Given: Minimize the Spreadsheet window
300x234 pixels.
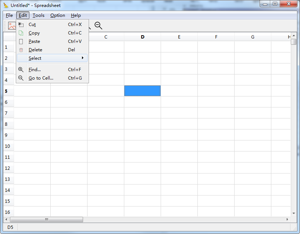Looking at the screenshot, I should pyautogui.click(x=265, y=4).
